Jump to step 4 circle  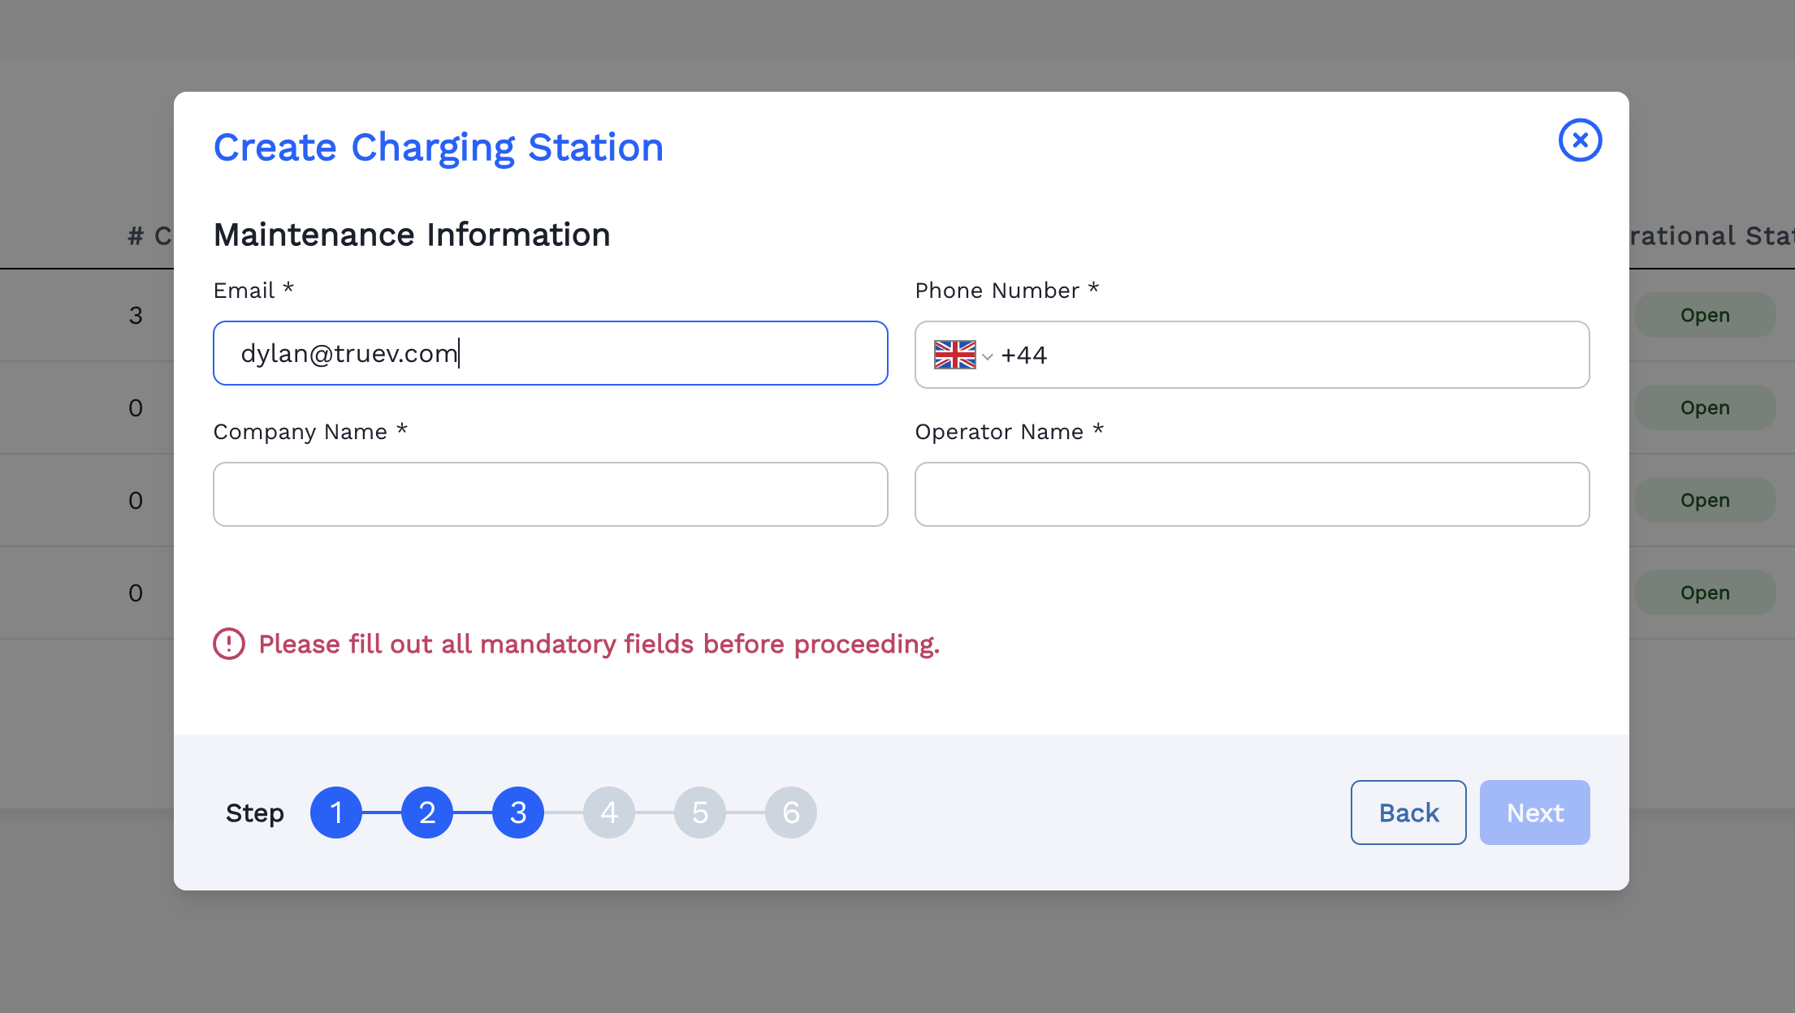[x=609, y=813]
